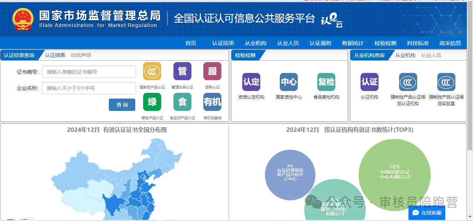
Task: Click into the 企业名称 input field
Action: pos(89,88)
